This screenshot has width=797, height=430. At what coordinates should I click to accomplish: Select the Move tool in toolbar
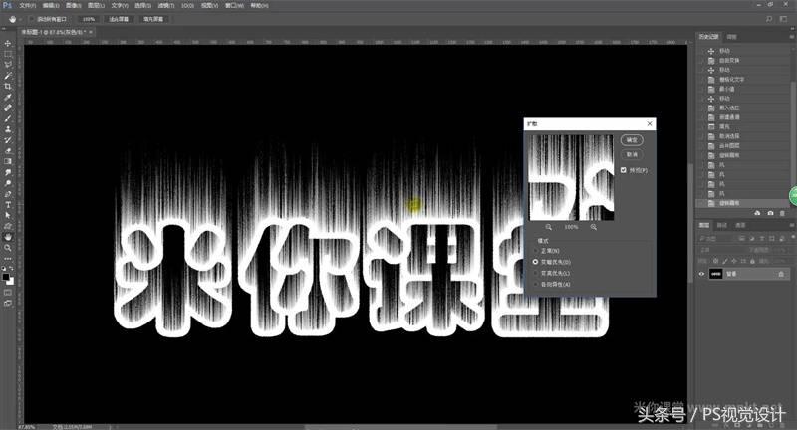click(x=8, y=43)
